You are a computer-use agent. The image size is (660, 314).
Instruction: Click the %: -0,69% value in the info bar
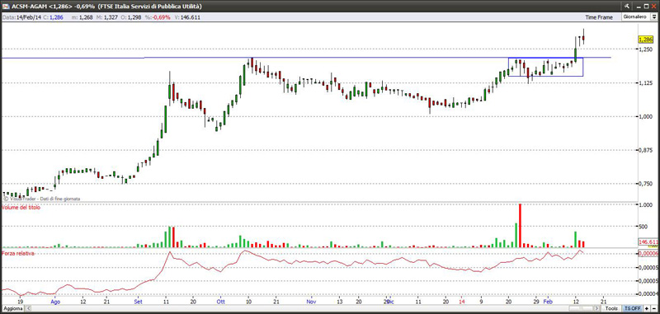158,17
